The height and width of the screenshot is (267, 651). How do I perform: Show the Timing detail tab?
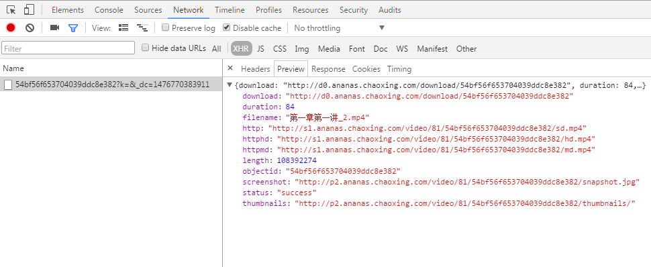coord(399,69)
